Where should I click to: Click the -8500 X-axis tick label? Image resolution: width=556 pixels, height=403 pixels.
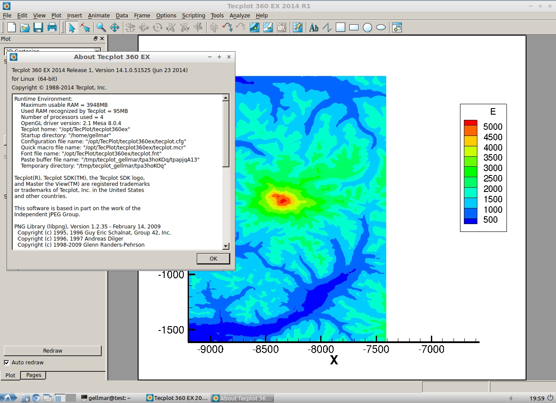[265, 350]
